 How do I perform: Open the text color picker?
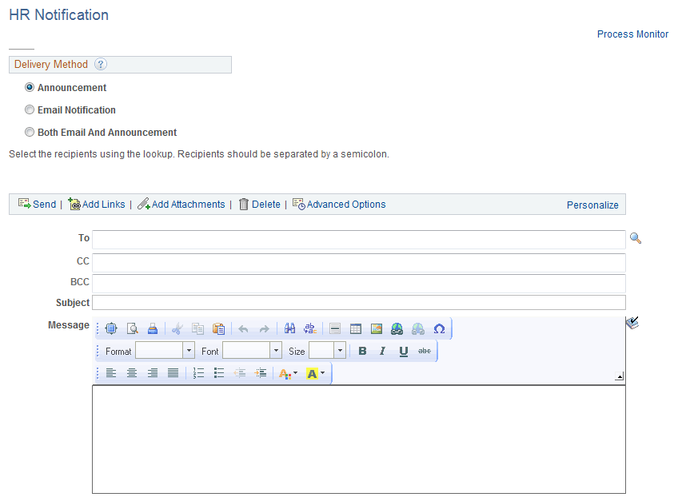pyautogui.click(x=288, y=373)
